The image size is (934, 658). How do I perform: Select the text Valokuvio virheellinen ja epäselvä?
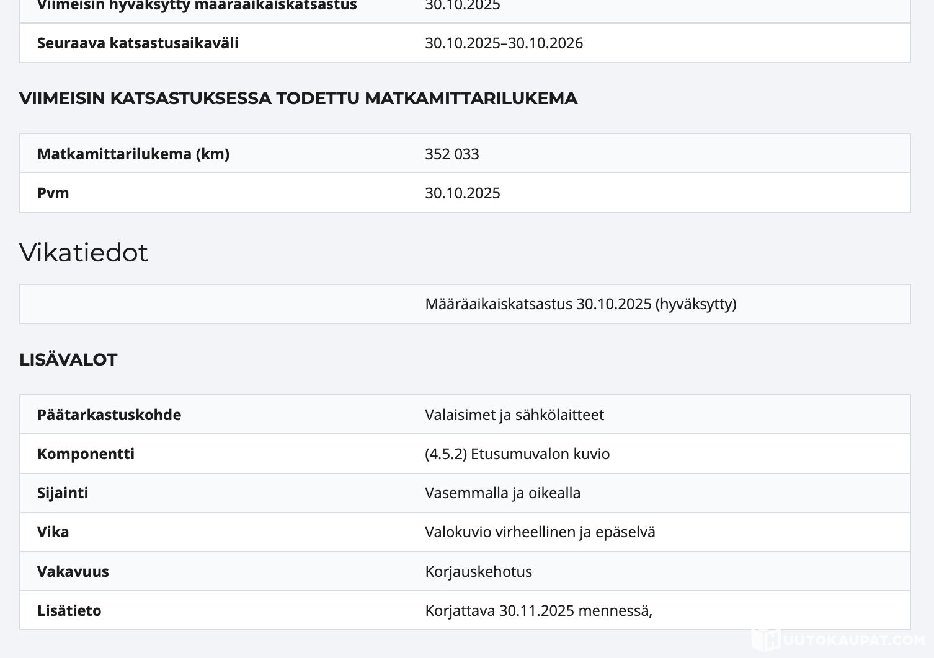540,532
